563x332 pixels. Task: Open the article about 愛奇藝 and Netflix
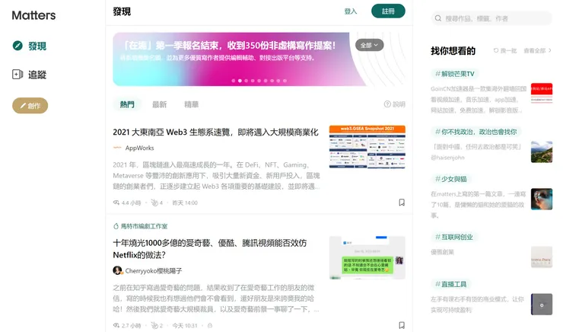(x=210, y=249)
